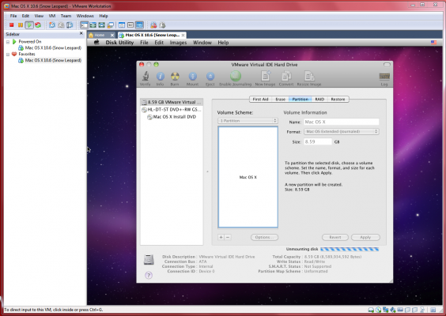Open the Log icon in Disk Utility

point(384,76)
